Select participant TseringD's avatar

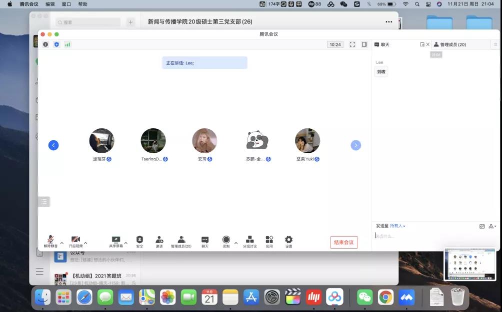[153, 141]
